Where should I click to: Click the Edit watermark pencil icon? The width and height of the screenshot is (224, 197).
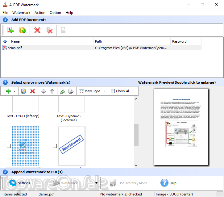23,91
